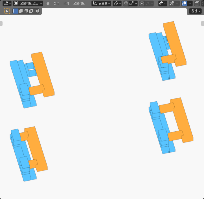
Task: Expand the right sidebar region handle
Action: pos(203,23)
